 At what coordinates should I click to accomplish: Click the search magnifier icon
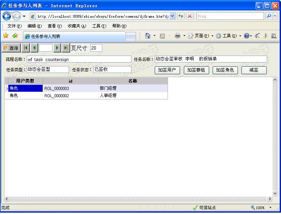(x=269, y=16)
